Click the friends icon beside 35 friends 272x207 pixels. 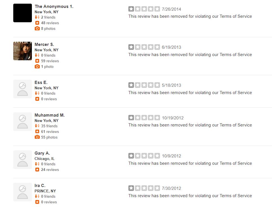pos(37,126)
